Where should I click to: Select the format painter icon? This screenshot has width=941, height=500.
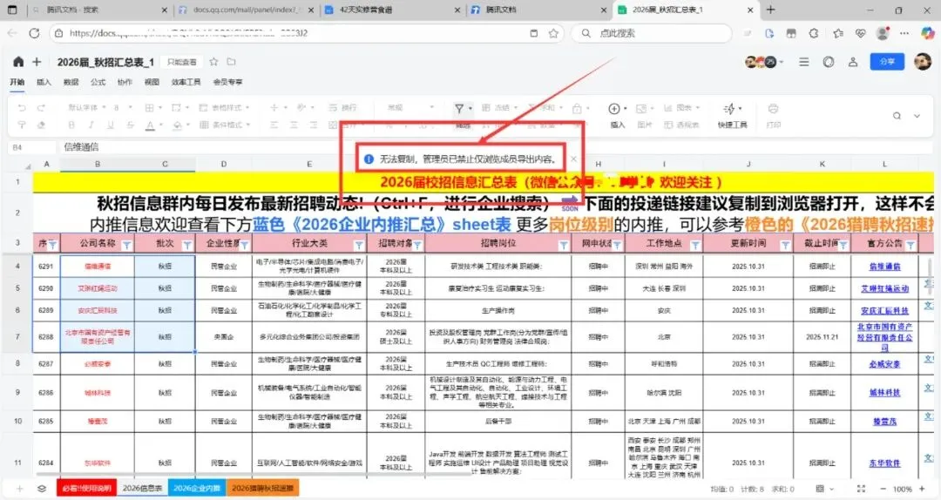pyautogui.click(x=22, y=125)
